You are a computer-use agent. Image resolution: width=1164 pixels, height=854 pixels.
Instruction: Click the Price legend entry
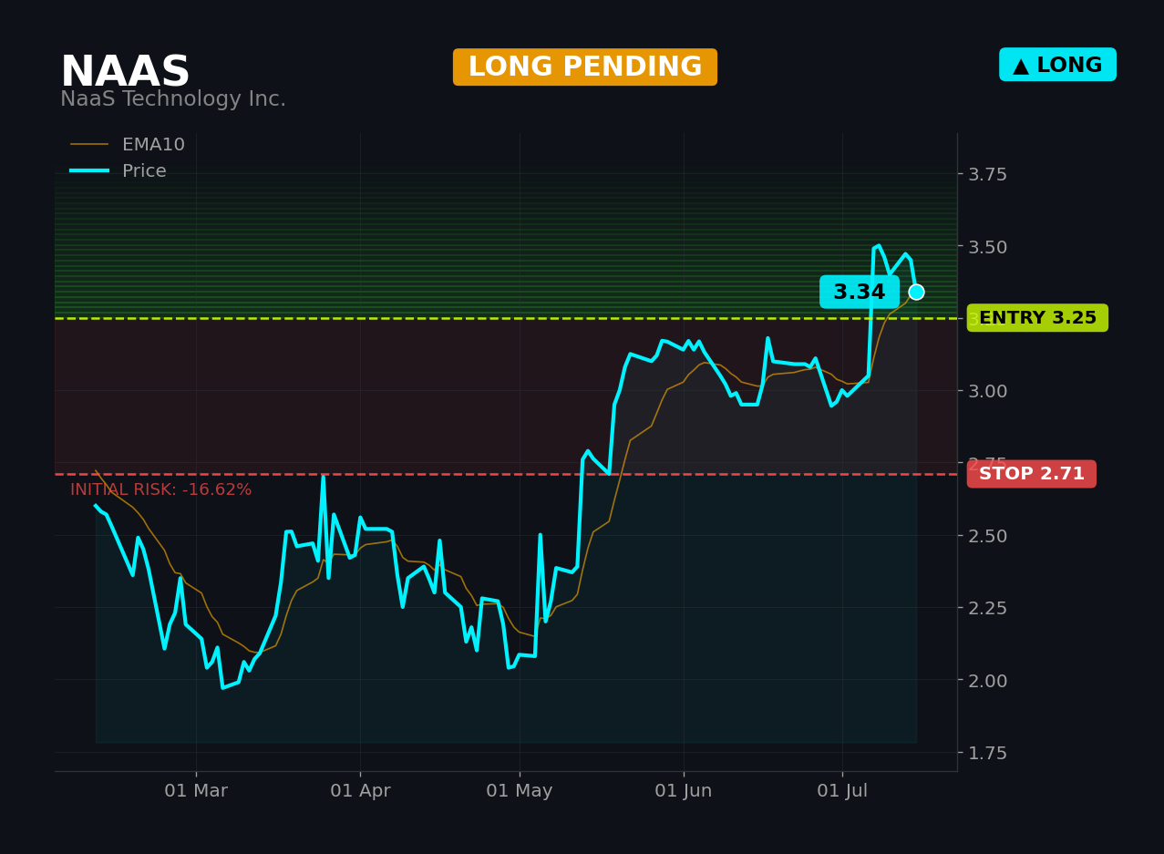(118, 171)
